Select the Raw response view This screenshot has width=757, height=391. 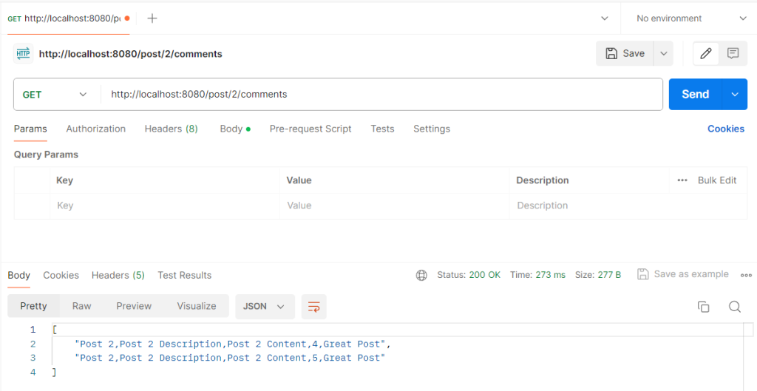81,306
